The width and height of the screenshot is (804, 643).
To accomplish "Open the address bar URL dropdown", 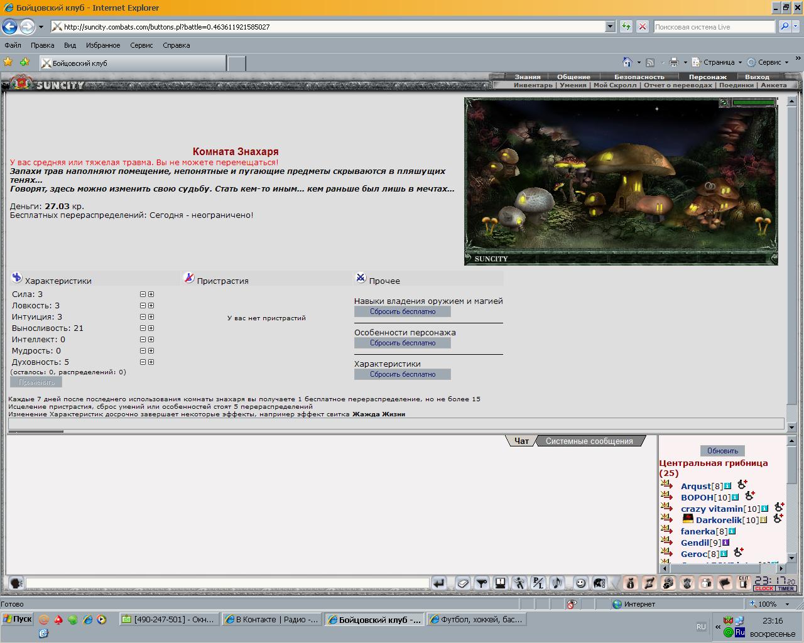I will point(610,26).
